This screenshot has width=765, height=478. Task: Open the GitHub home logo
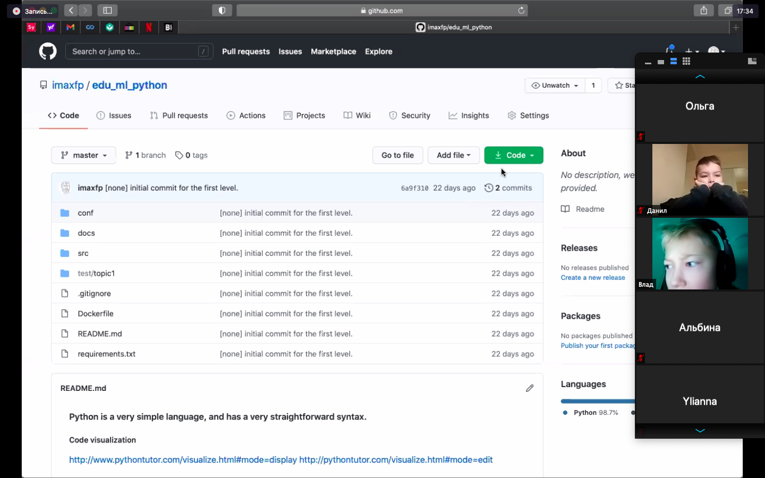pyautogui.click(x=48, y=52)
